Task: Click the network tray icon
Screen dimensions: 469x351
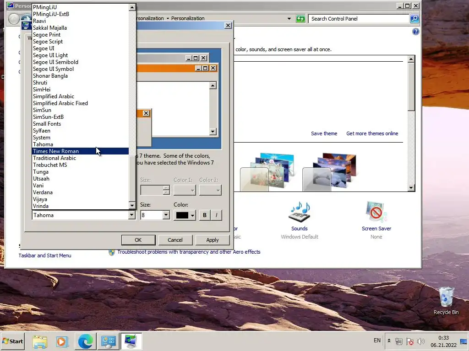Action: coord(399,341)
